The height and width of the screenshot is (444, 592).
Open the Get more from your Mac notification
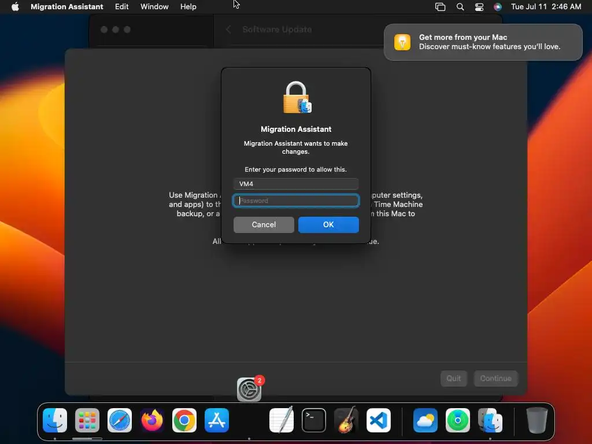tap(483, 42)
